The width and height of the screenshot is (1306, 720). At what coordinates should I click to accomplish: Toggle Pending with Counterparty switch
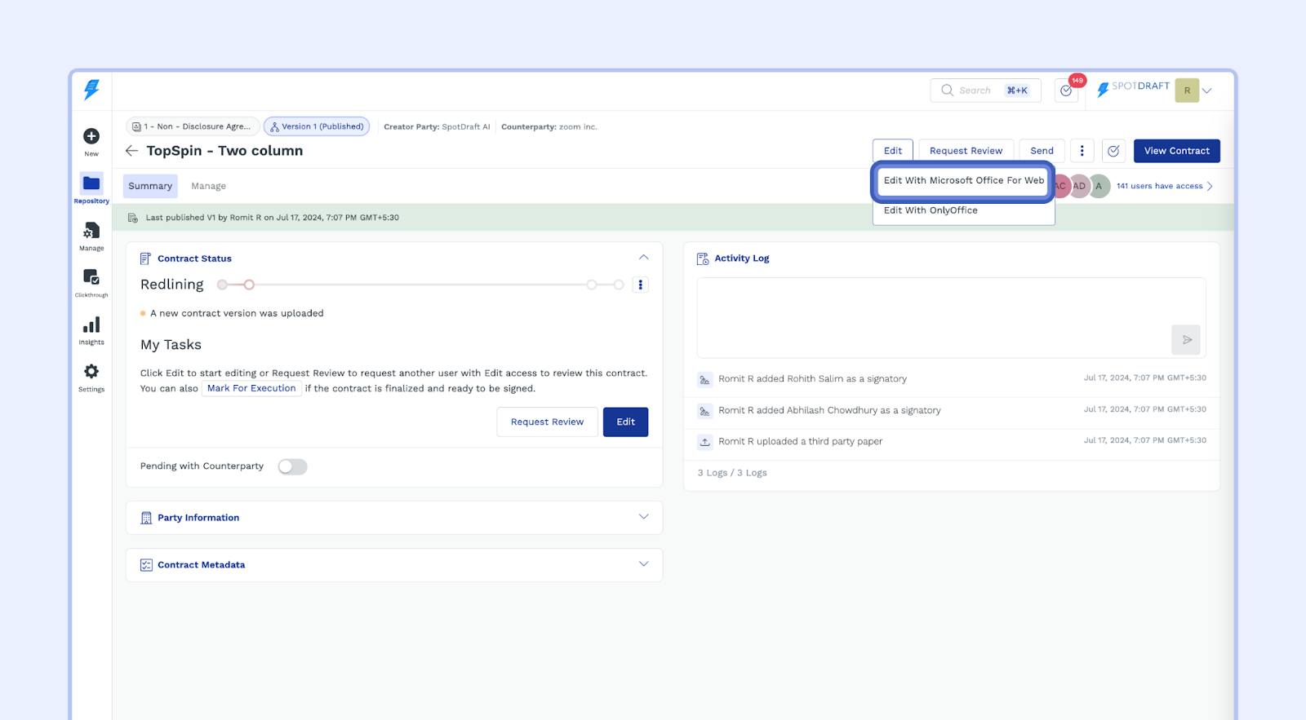tap(292, 466)
